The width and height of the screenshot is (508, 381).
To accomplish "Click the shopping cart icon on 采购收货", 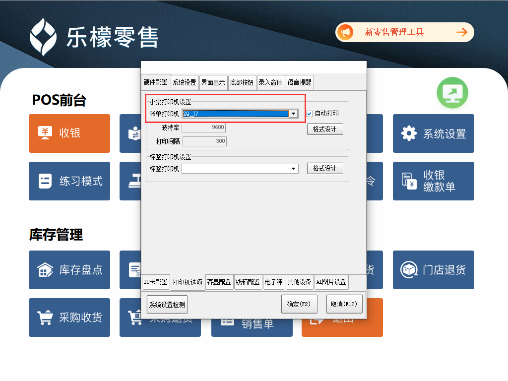I will tap(45, 317).
